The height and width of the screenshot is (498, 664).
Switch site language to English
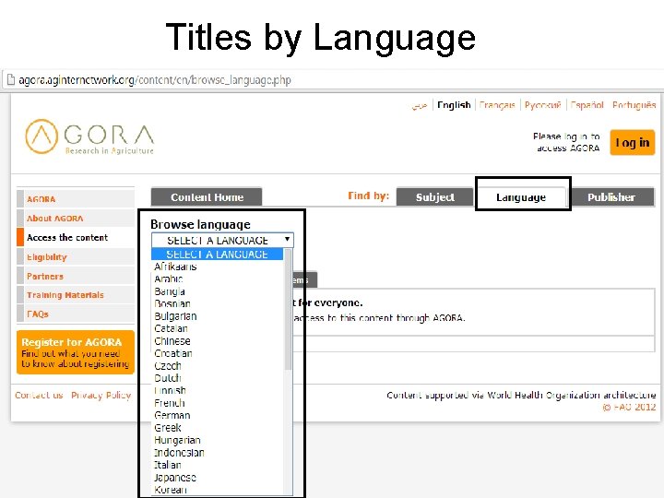pyautogui.click(x=454, y=105)
